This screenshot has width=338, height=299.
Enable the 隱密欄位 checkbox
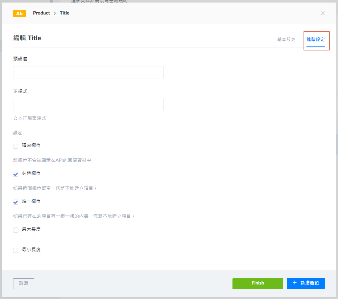pyautogui.click(x=16, y=146)
